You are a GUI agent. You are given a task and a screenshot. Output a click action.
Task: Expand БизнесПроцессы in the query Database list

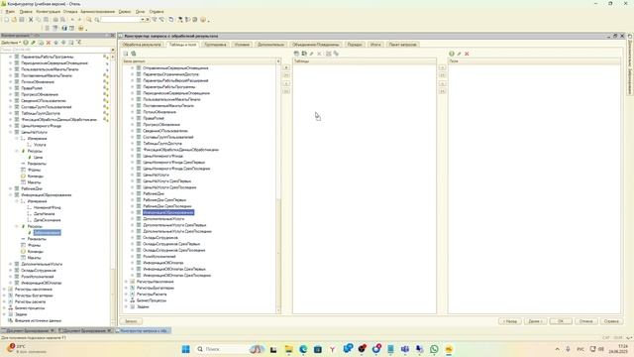126,300
